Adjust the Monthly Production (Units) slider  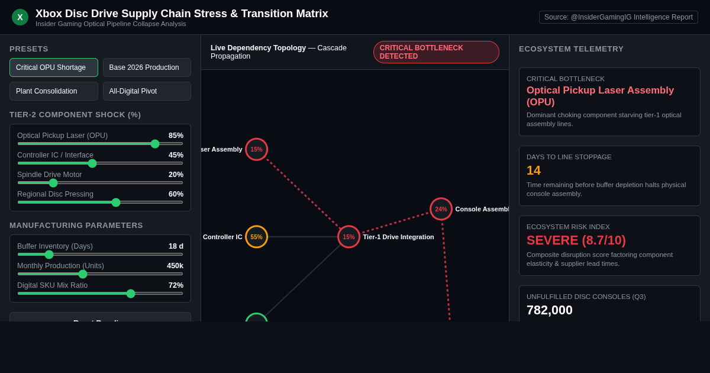pyautogui.click(x=100, y=274)
